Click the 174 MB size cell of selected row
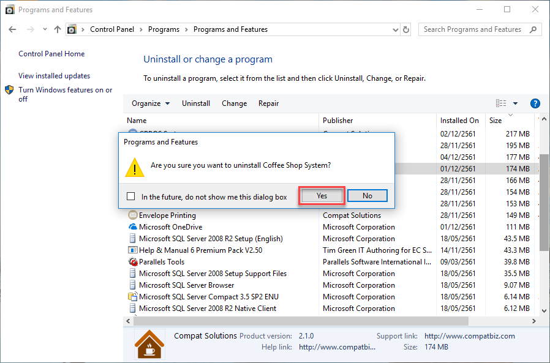Image resolution: width=550 pixels, height=363 pixels. point(518,169)
